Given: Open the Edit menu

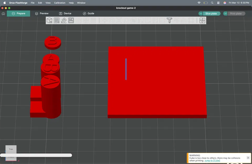Looking at the screenshot, I should click(40, 3).
